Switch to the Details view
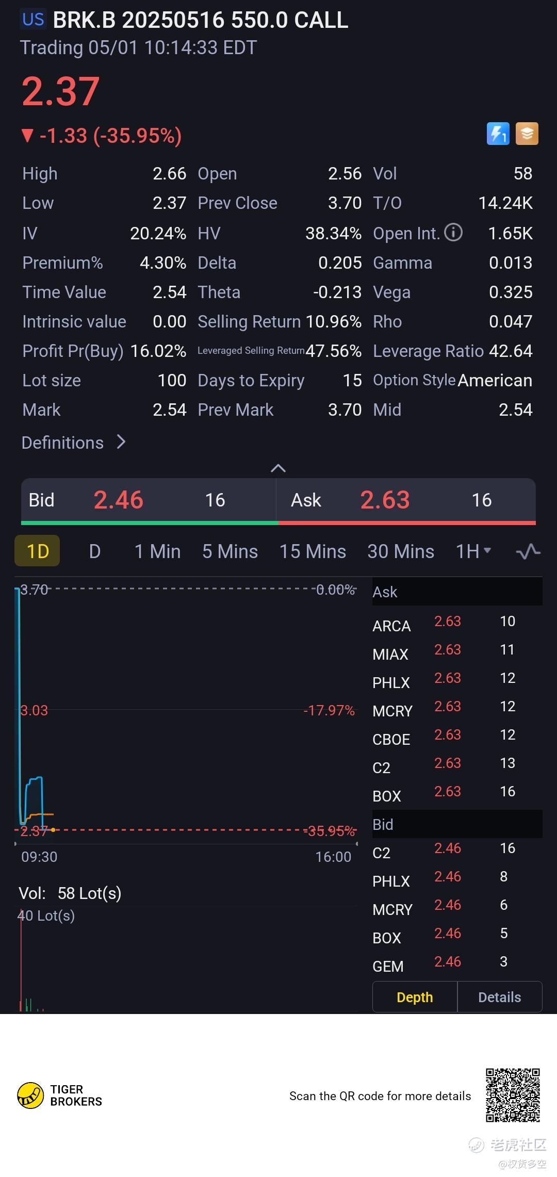 tap(499, 997)
